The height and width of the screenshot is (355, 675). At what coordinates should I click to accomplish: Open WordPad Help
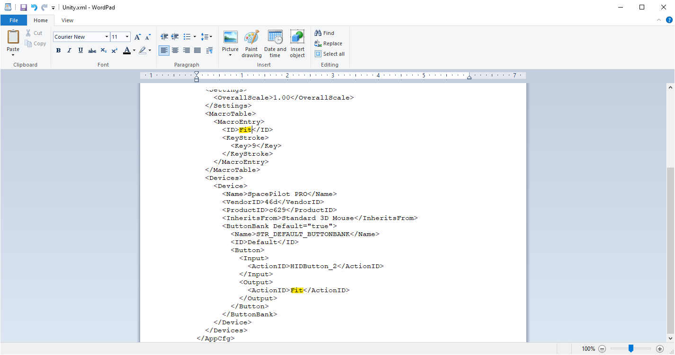point(669,20)
